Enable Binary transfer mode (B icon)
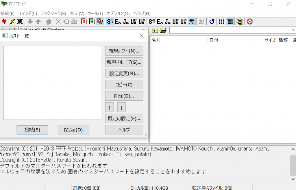The width and height of the screenshot is (296, 190). 92,21
